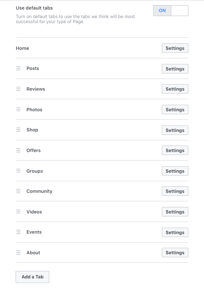Open Settings for the About tab
Viewport: 204px width, 290px height.
(x=175, y=253)
